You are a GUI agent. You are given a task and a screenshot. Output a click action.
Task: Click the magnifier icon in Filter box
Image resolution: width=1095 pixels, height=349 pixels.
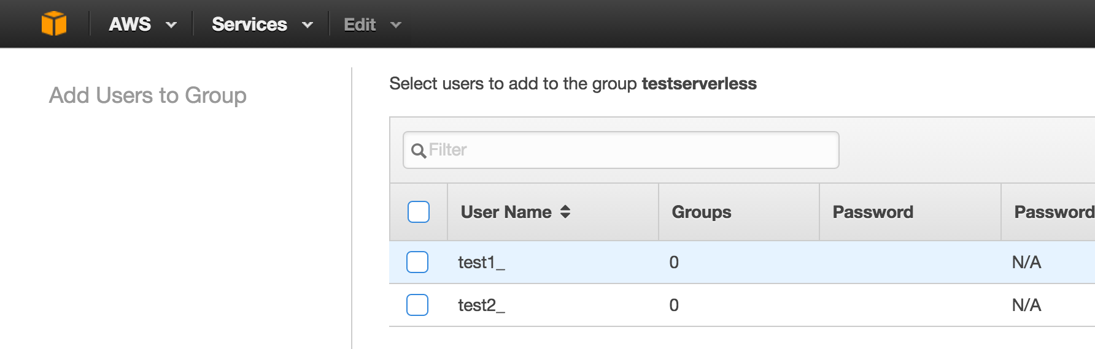[x=419, y=151]
